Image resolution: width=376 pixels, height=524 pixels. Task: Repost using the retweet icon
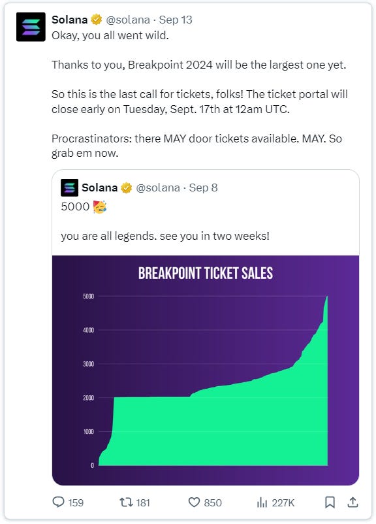[x=126, y=502]
